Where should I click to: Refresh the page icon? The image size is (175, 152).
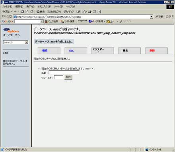[27, 12]
